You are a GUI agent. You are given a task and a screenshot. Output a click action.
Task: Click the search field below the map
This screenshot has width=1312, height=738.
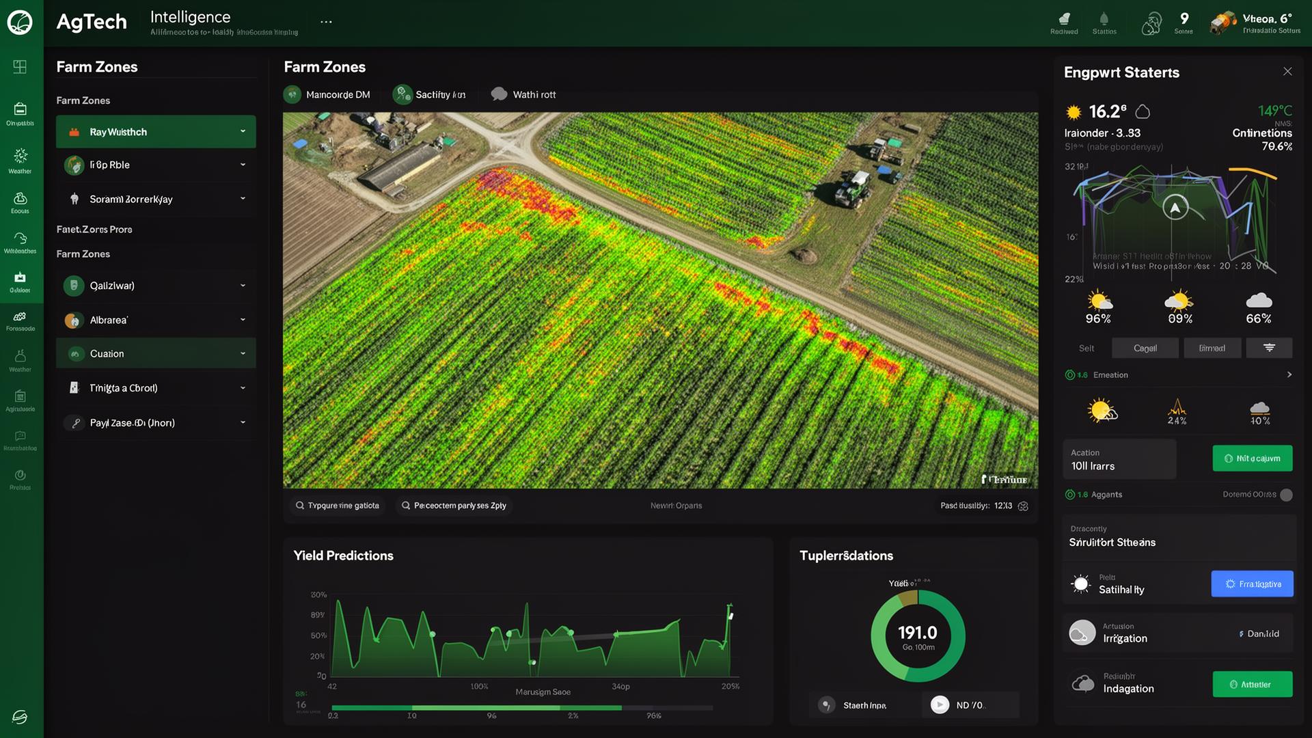tap(338, 506)
